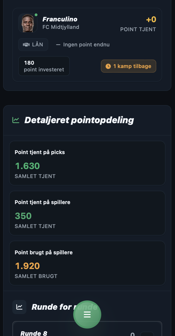This screenshot has width=175, height=336.
Task: Click the chart icon beside Runde for runde
Action: tap(19, 307)
